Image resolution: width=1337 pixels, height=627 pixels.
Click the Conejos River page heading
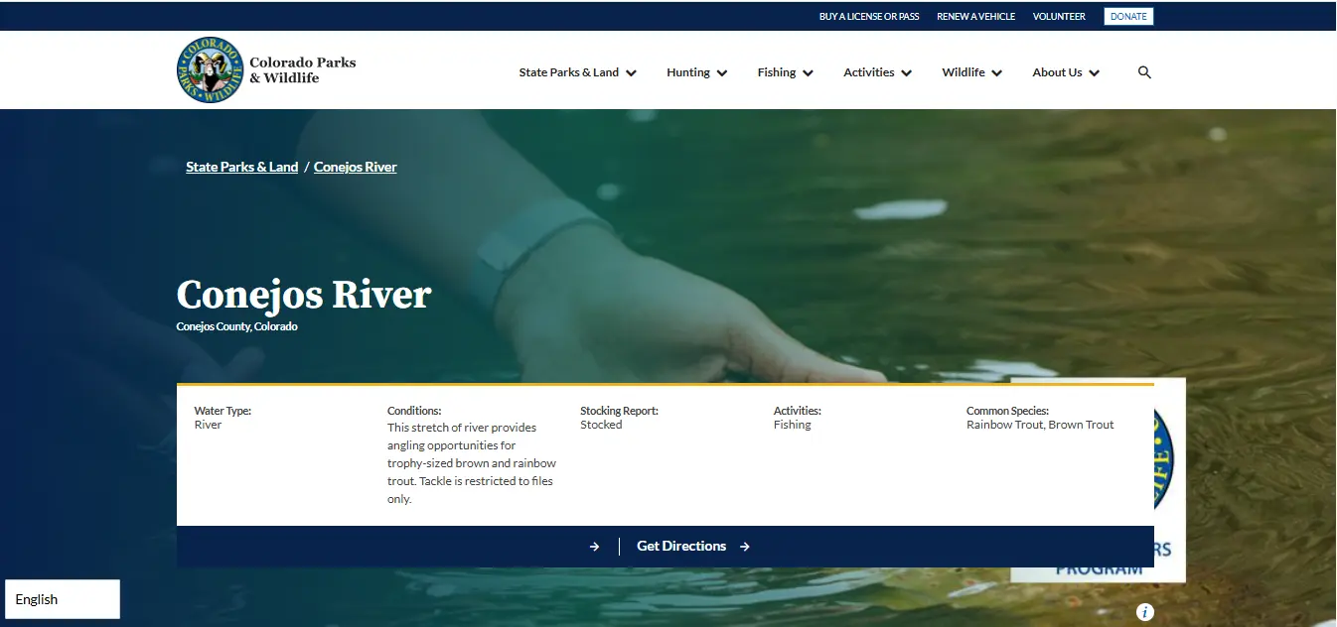click(x=304, y=295)
